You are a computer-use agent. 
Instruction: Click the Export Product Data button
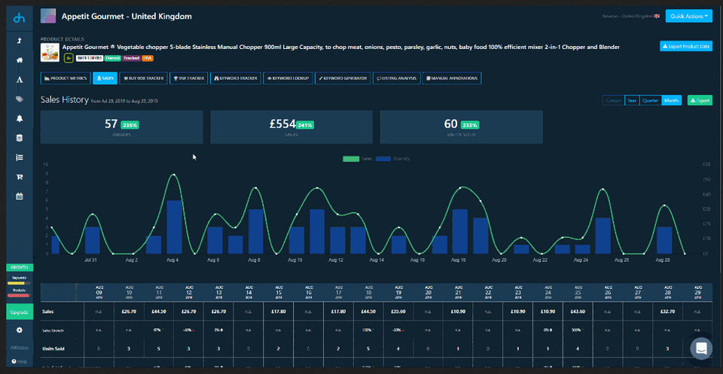[685, 47]
